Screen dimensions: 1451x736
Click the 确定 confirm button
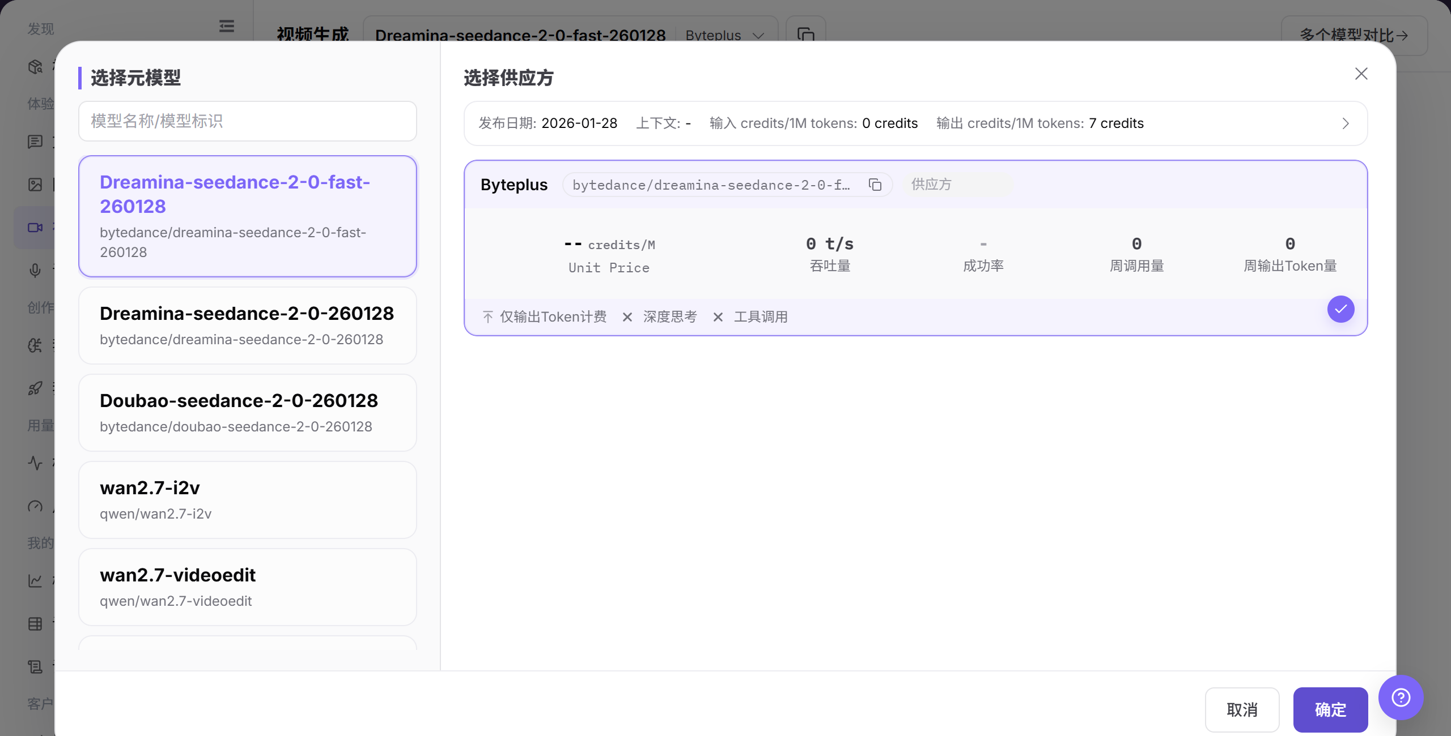[1330, 709]
